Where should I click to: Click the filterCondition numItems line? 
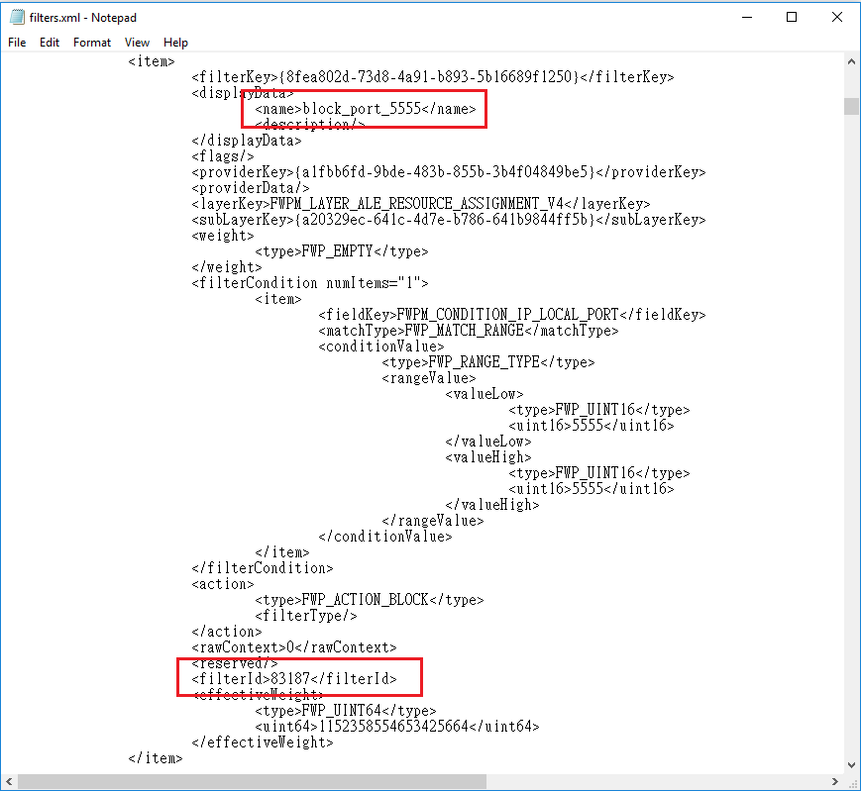[310, 283]
